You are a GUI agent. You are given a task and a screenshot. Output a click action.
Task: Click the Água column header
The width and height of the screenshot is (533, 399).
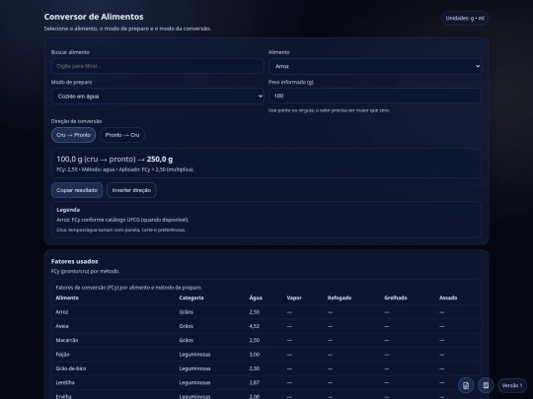click(256, 298)
